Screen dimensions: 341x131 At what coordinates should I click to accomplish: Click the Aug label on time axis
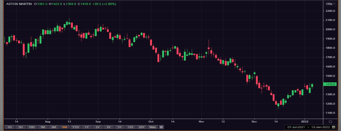point(48,122)
